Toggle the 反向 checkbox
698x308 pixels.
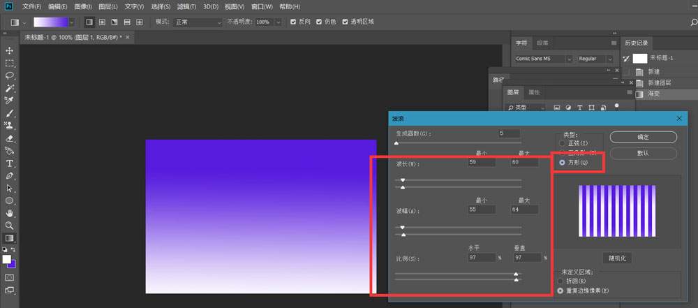tap(293, 22)
